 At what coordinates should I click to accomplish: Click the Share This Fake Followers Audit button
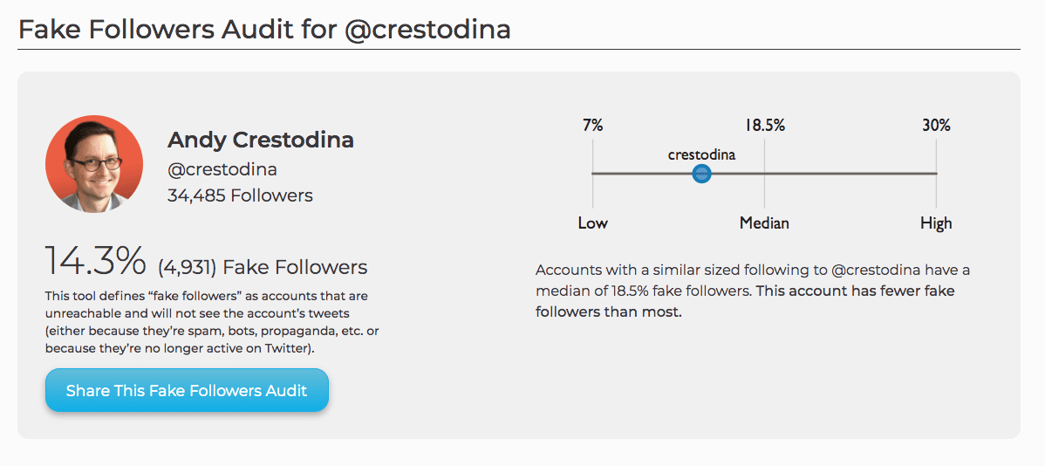187,390
